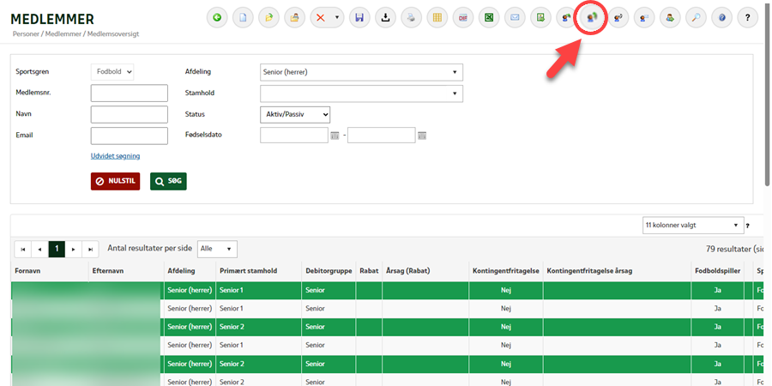
Task: Click the Fodboldspiller column header
Action: (717, 271)
